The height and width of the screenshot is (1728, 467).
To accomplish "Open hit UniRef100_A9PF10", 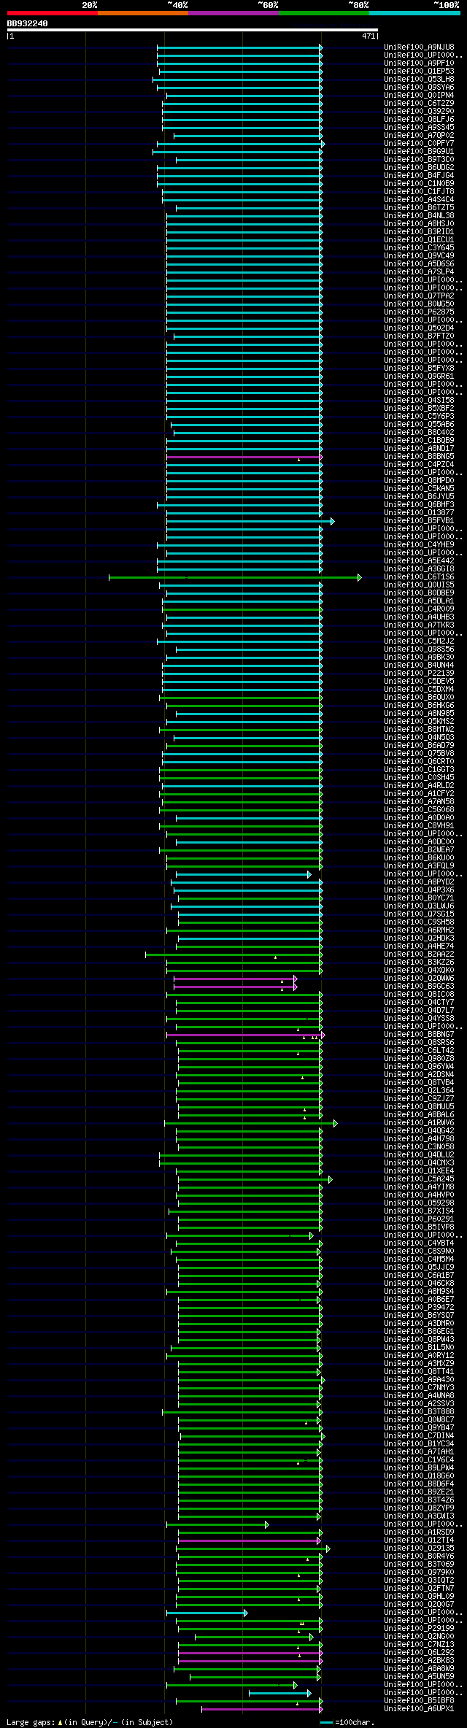I will [x=419, y=63].
